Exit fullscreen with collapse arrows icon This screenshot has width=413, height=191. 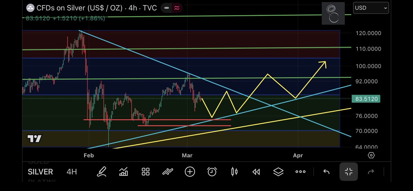349,172
